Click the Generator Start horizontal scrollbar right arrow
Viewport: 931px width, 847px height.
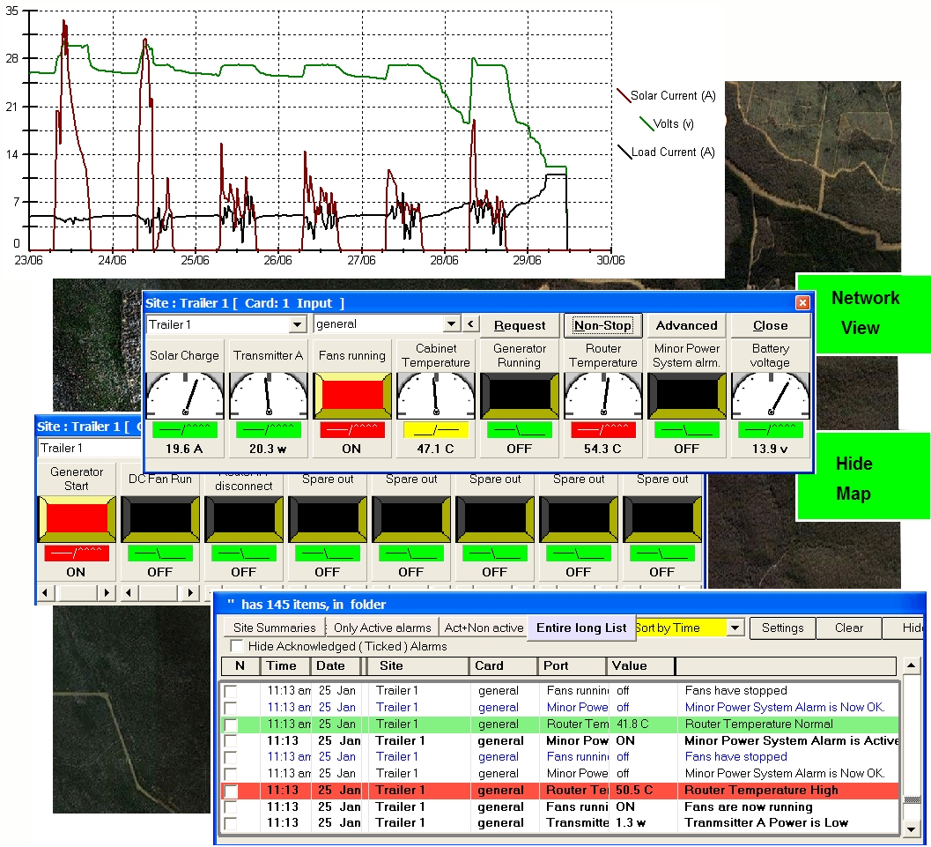tap(106, 593)
